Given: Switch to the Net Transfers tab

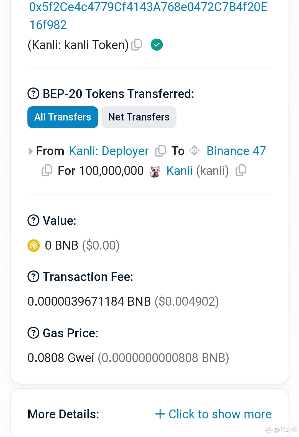Looking at the screenshot, I should [139, 117].
